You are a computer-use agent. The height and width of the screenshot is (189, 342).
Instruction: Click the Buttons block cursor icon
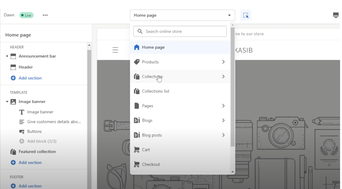click(x=22, y=132)
